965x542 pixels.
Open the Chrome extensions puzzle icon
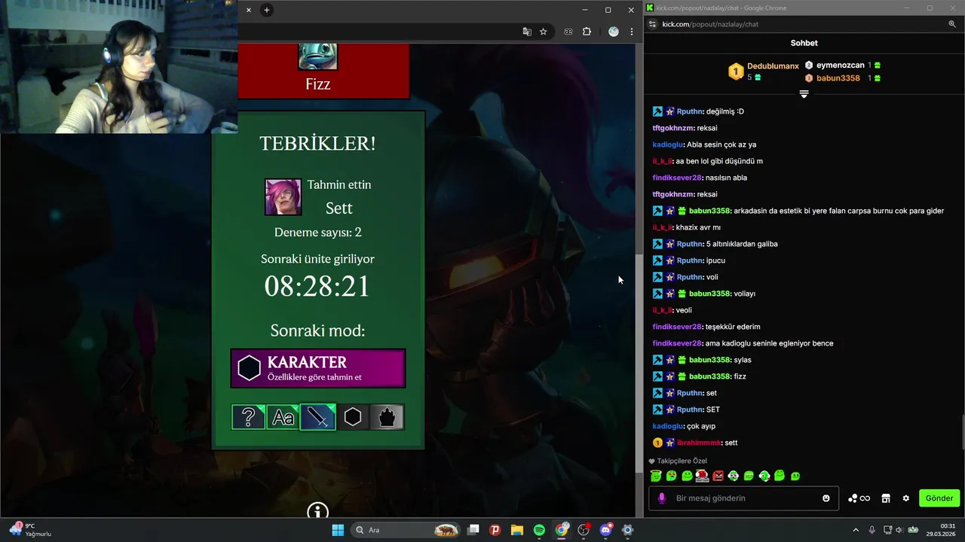coord(587,32)
